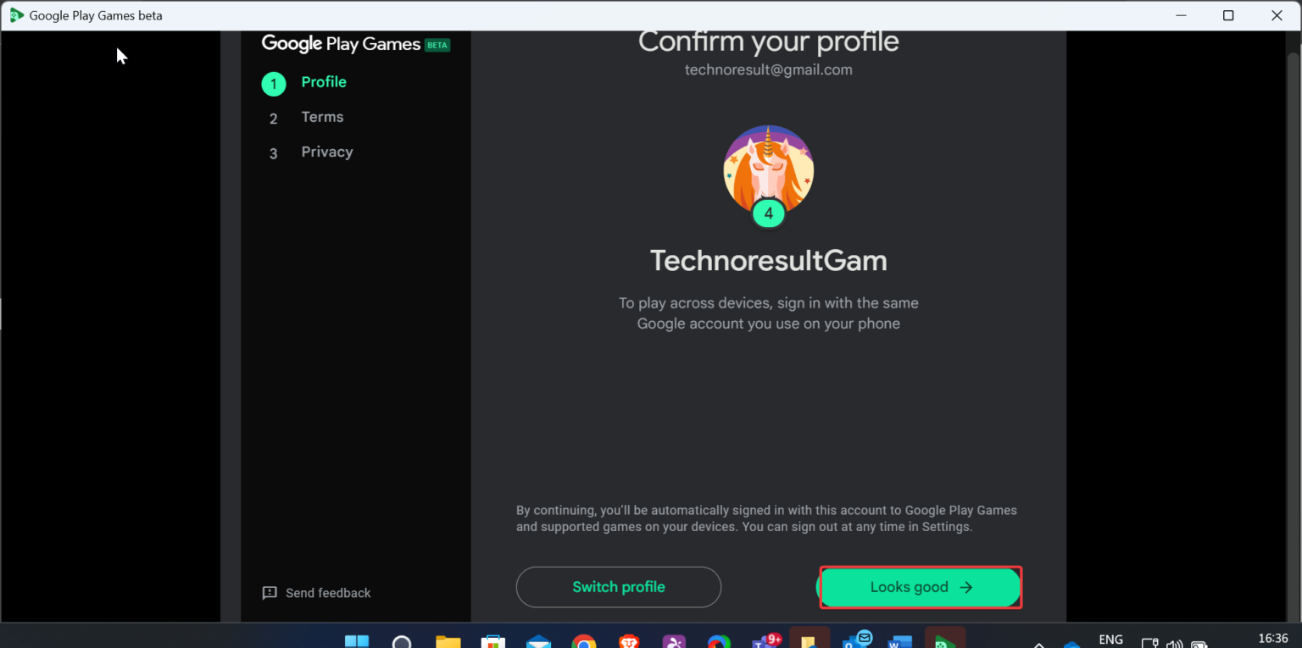1302x648 pixels.
Task: Launch the Mail app from the taskbar
Action: [540, 640]
